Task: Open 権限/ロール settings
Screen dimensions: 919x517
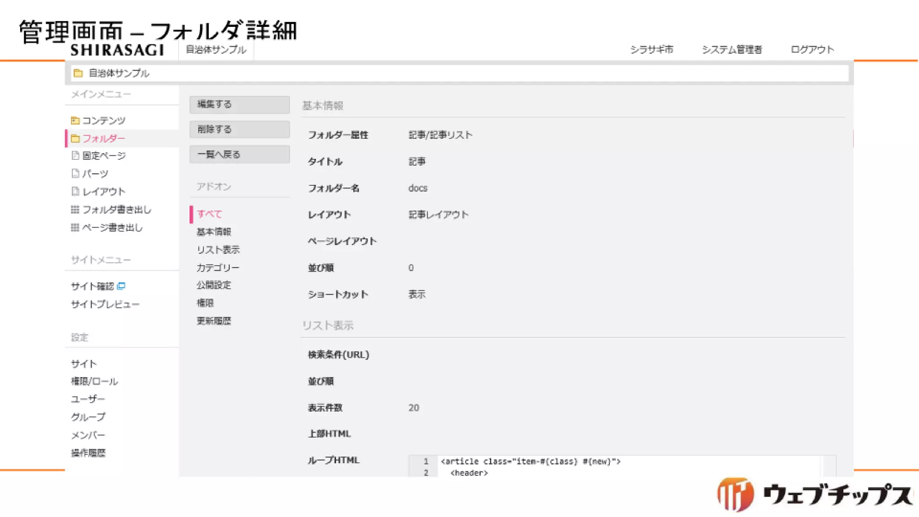Action: click(94, 381)
